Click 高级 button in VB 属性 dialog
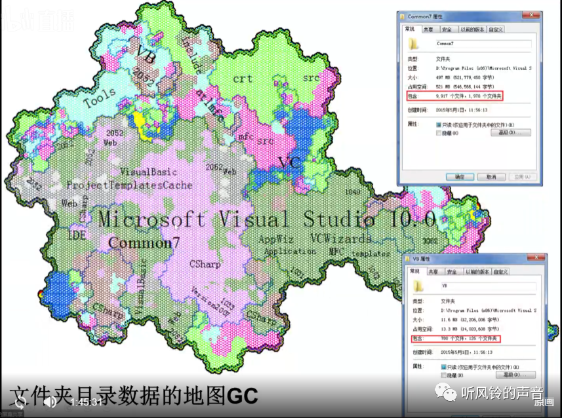Image resolution: width=562 pixels, height=418 pixels. click(x=515, y=375)
